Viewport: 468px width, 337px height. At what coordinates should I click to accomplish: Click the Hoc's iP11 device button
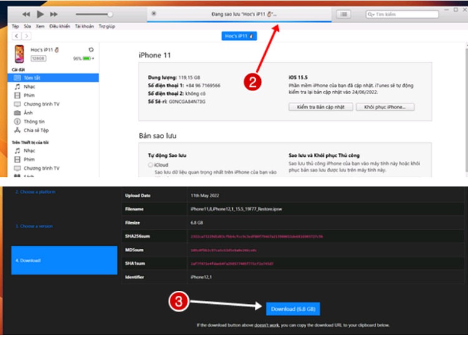239,36
